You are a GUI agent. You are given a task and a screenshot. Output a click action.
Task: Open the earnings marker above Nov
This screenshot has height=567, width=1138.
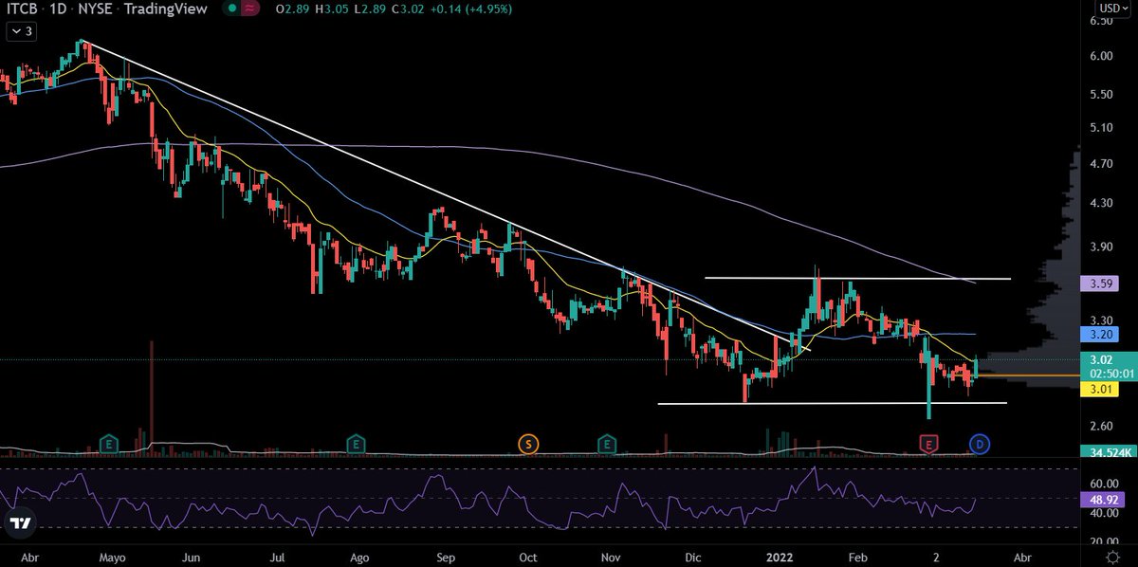pos(606,443)
